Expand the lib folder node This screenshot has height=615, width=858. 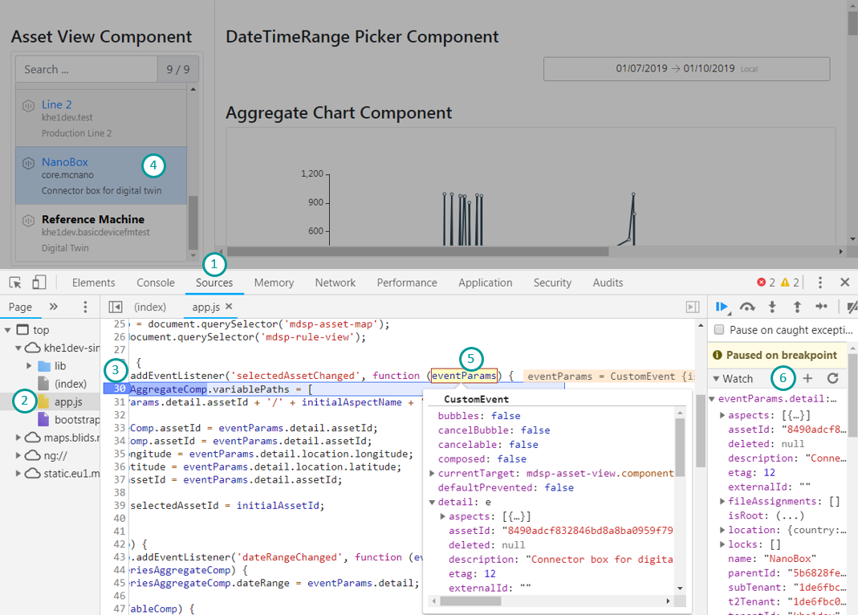[29, 365]
